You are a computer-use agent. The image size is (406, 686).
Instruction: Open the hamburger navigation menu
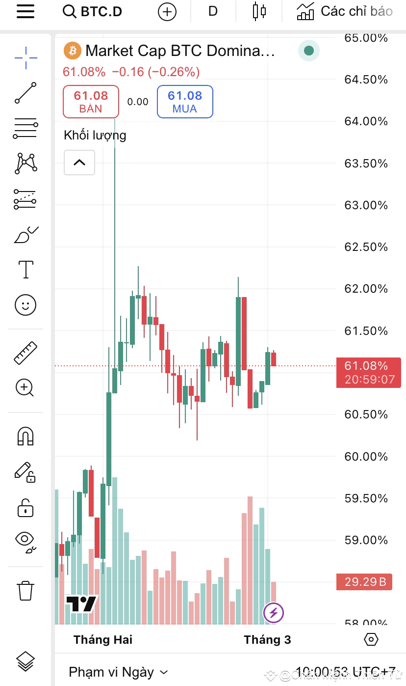tap(25, 11)
